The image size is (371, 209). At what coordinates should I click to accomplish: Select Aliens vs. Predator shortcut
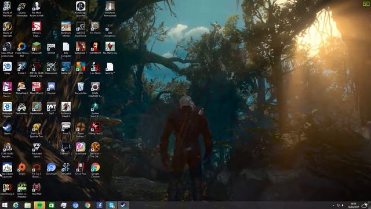[x=22, y=190]
